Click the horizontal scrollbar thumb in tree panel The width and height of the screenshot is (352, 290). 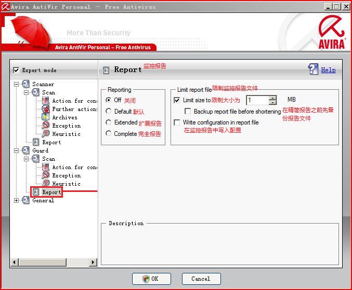[x=43, y=262]
